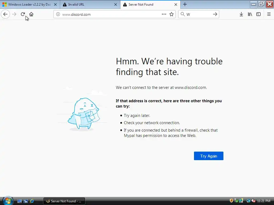Click the 'Try again later.' text
Viewport: 274px width, 205px height.
[137, 115]
